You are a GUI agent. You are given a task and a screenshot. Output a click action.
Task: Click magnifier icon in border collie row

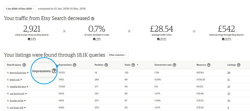[8, 101]
